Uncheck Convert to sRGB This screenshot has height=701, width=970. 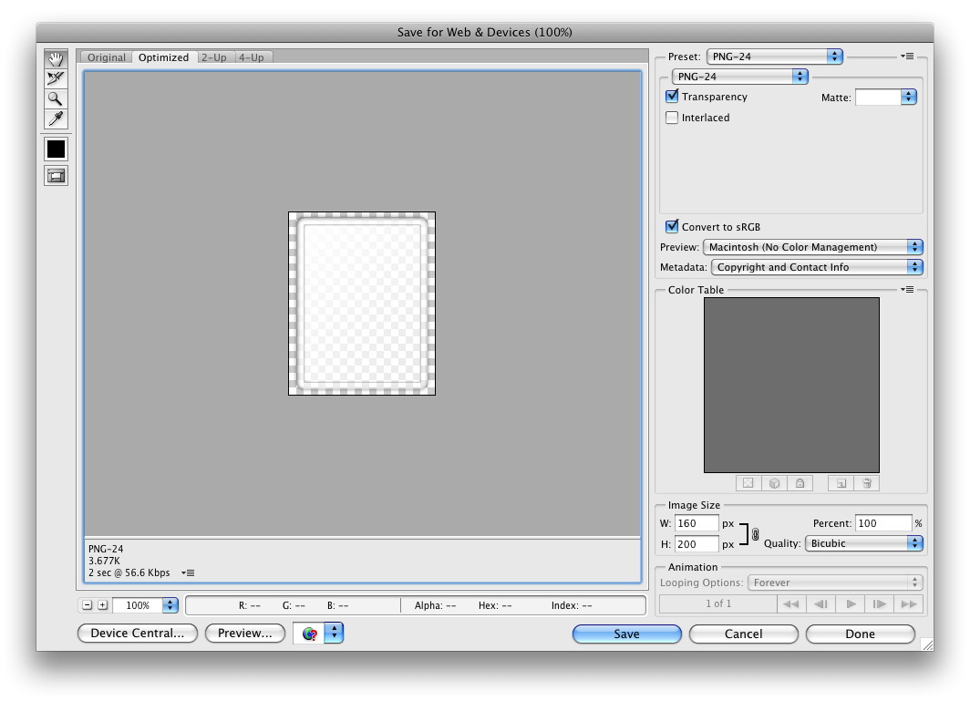click(x=673, y=227)
